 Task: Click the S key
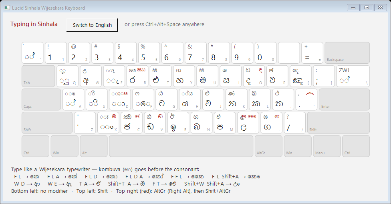pos(97,99)
